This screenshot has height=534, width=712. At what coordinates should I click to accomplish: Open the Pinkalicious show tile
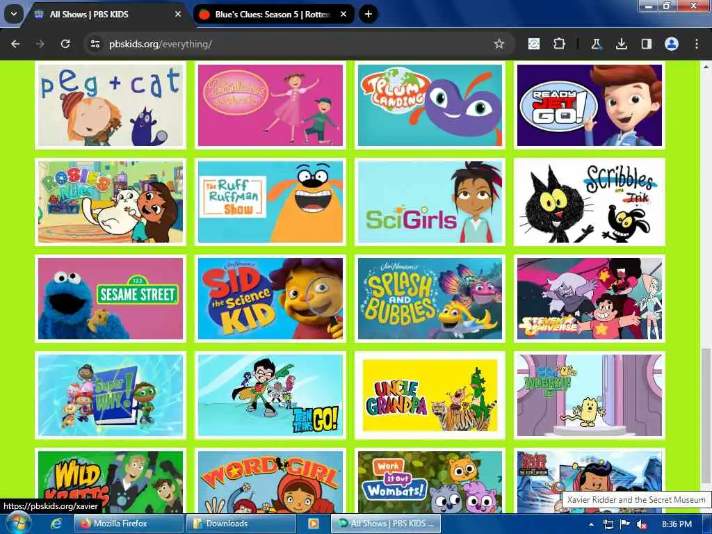click(270, 105)
